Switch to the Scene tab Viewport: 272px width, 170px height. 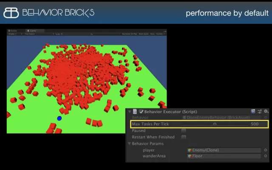click(12, 31)
